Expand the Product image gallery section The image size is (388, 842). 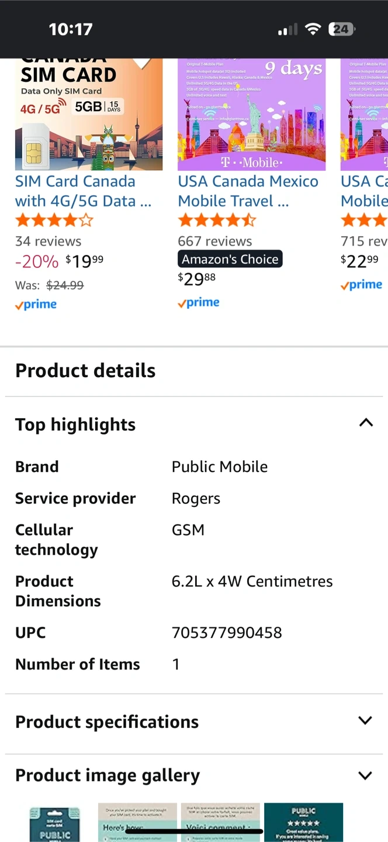(x=365, y=775)
